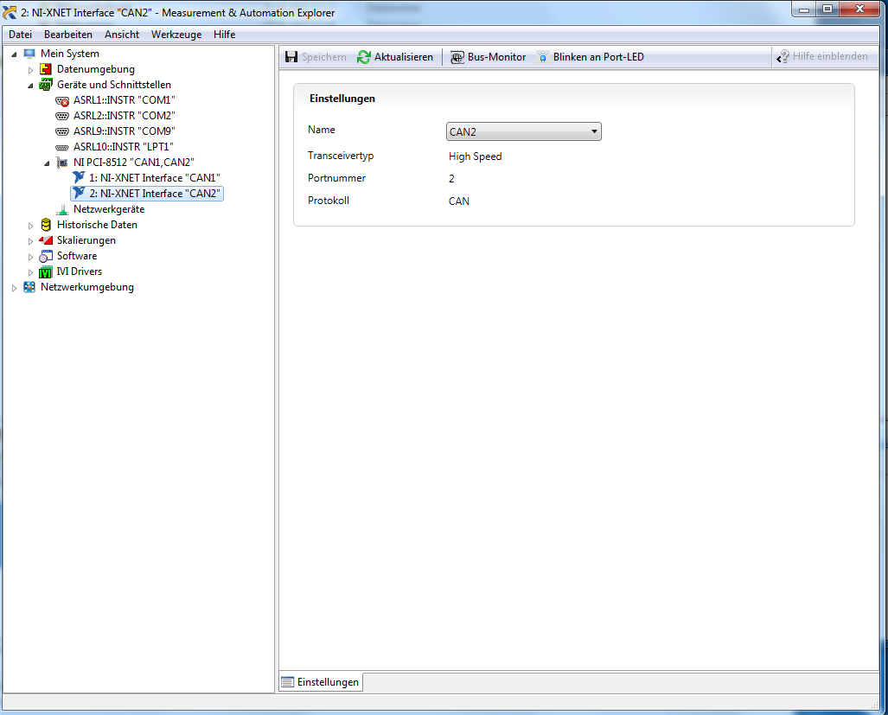Viewport: 888px width, 715px height.
Task: Click the Speichern toolbar button label
Action: tap(324, 57)
